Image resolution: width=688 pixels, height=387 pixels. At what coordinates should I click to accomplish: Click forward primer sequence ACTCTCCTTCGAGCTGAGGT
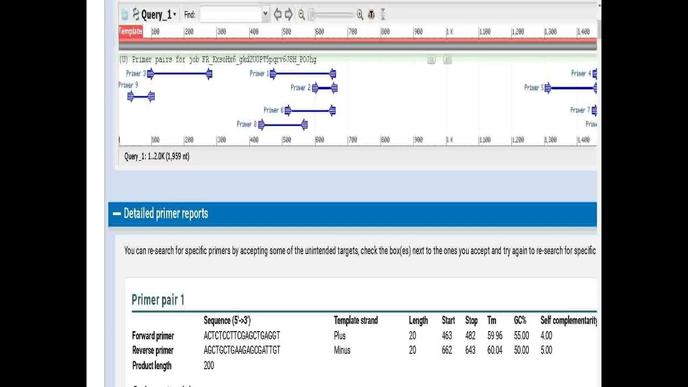click(242, 335)
